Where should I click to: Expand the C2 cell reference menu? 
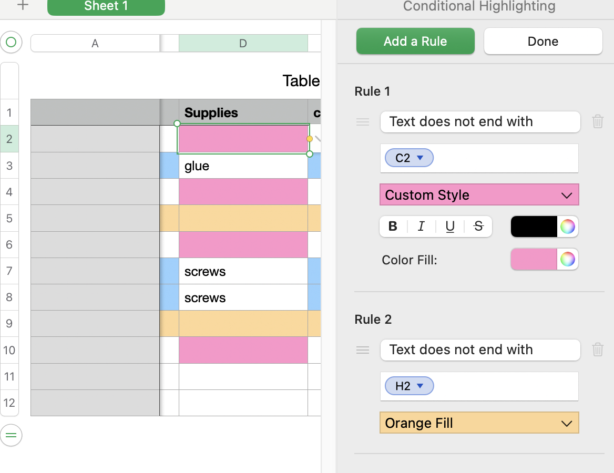(419, 158)
